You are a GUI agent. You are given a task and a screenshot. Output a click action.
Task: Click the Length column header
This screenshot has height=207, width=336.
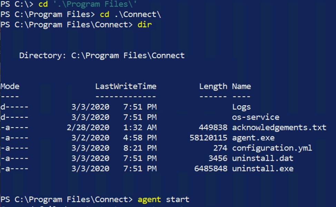(213, 87)
